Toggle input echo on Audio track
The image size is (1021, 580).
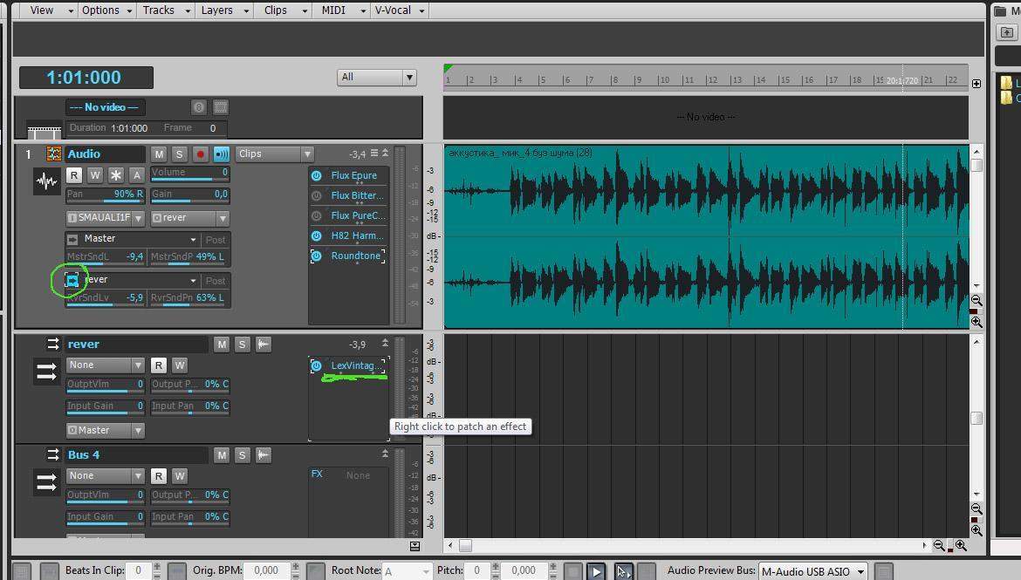(222, 154)
